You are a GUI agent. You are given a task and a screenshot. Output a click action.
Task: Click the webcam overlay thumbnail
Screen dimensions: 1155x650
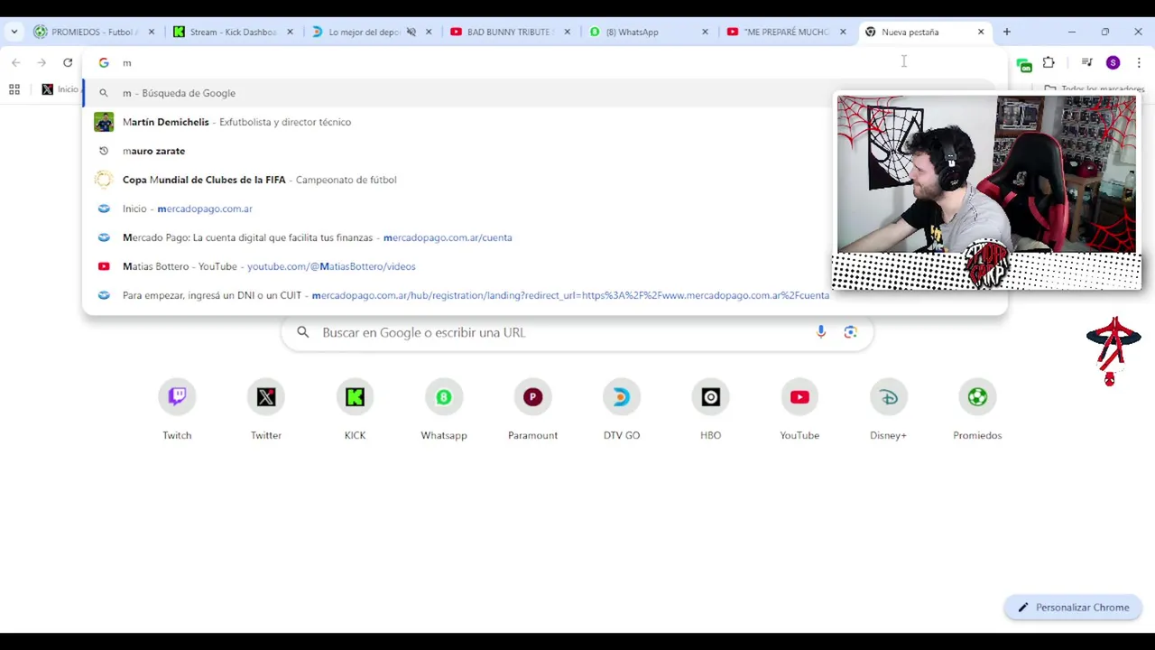click(986, 192)
